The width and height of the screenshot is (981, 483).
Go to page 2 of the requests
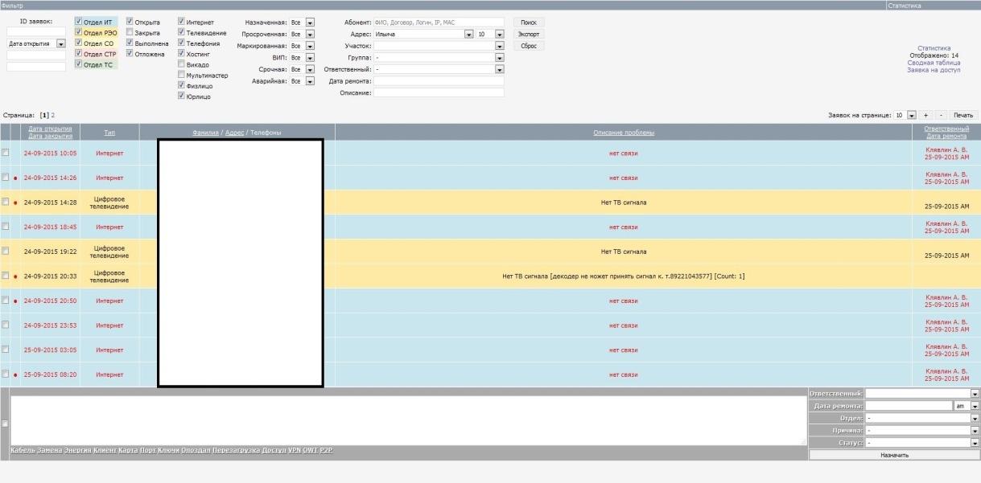click(x=53, y=116)
